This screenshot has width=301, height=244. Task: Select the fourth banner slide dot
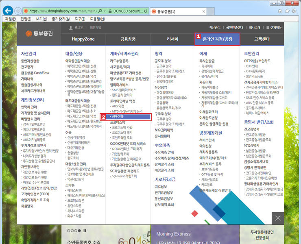point(79,231)
